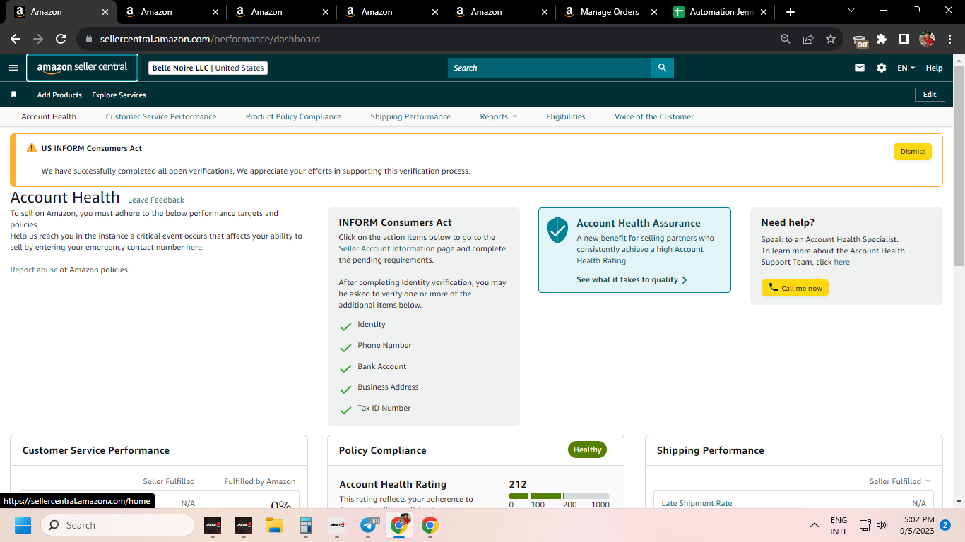Open the buyer messages mail icon
Screen dimensions: 965x542
pos(860,68)
